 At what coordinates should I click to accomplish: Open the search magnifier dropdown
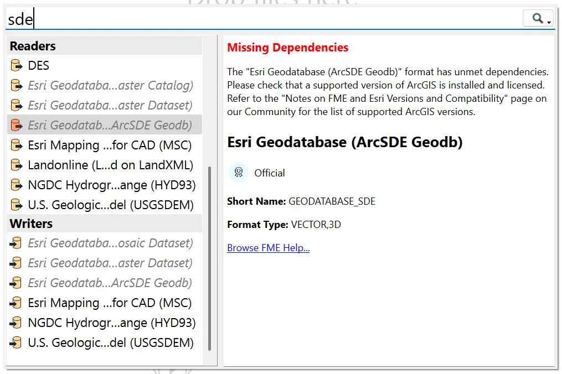click(539, 18)
